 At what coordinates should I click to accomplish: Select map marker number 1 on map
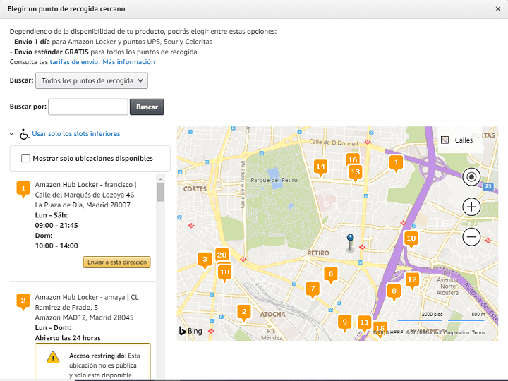click(396, 163)
